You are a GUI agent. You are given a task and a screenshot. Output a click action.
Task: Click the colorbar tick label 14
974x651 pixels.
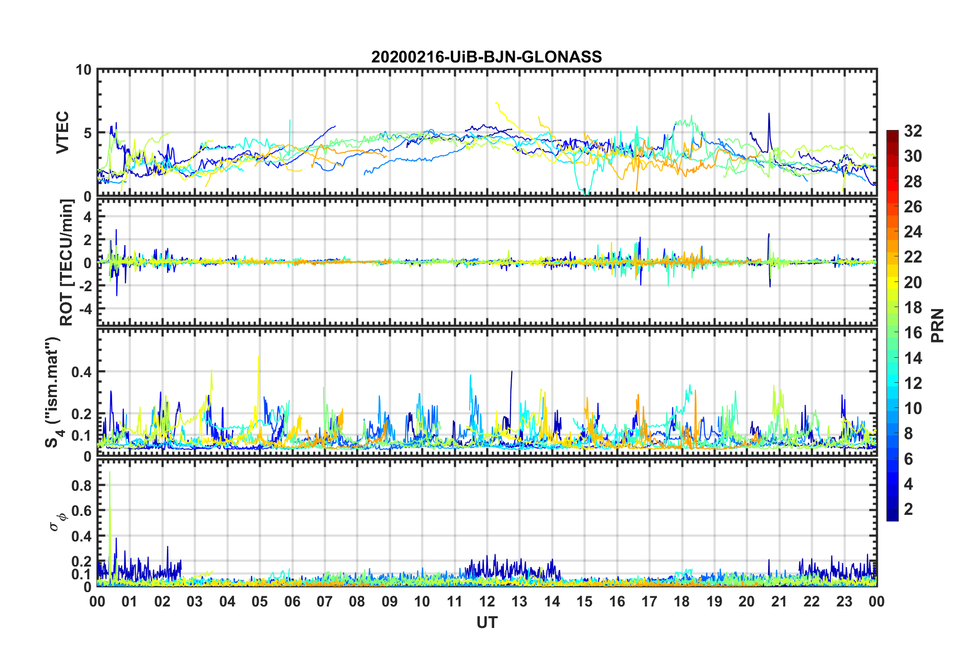coord(913,358)
